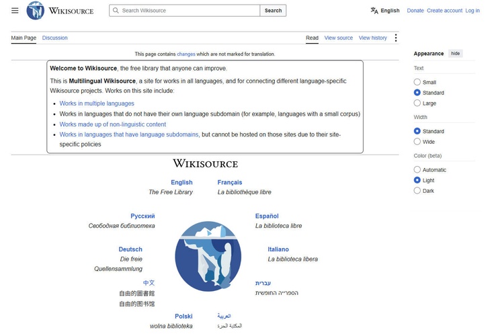This screenshot has width=492, height=336.
Task: Go to Español Wikisource
Action: click(x=267, y=216)
